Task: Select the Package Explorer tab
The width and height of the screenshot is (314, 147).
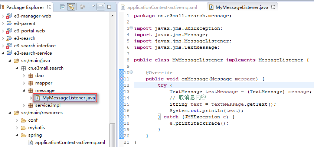Action: point(25,7)
